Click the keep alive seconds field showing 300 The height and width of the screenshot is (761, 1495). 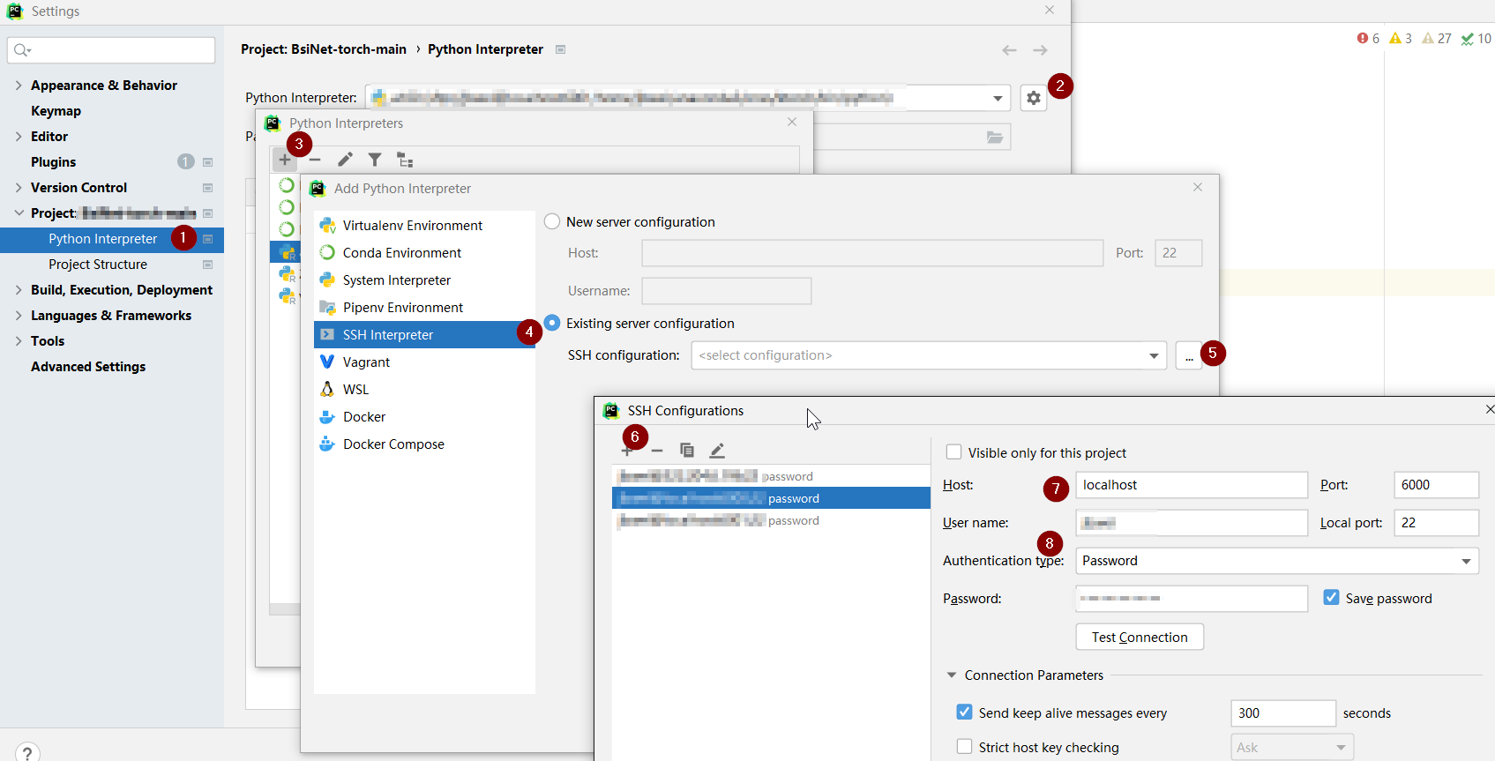click(x=1283, y=713)
